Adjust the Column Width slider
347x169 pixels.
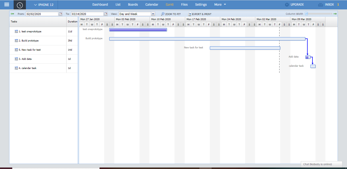point(307,14)
